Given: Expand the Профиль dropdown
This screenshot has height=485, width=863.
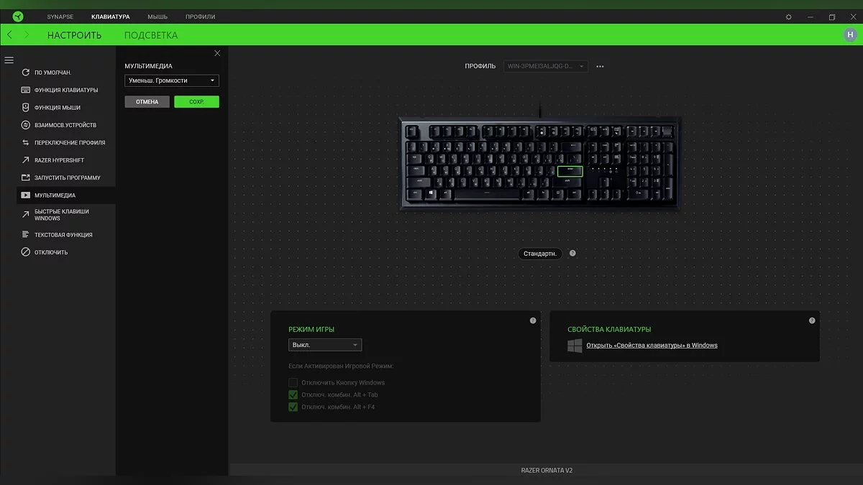Looking at the screenshot, I should (546, 66).
